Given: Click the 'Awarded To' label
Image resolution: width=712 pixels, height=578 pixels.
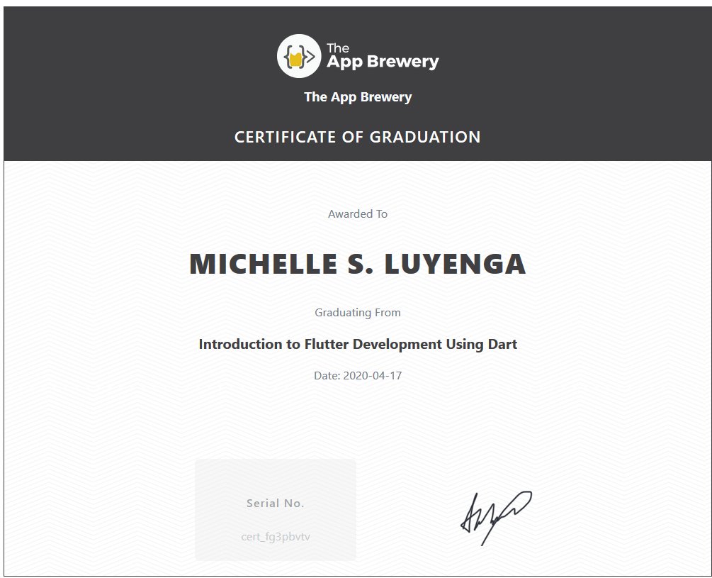Looking at the screenshot, I should [x=358, y=214].
